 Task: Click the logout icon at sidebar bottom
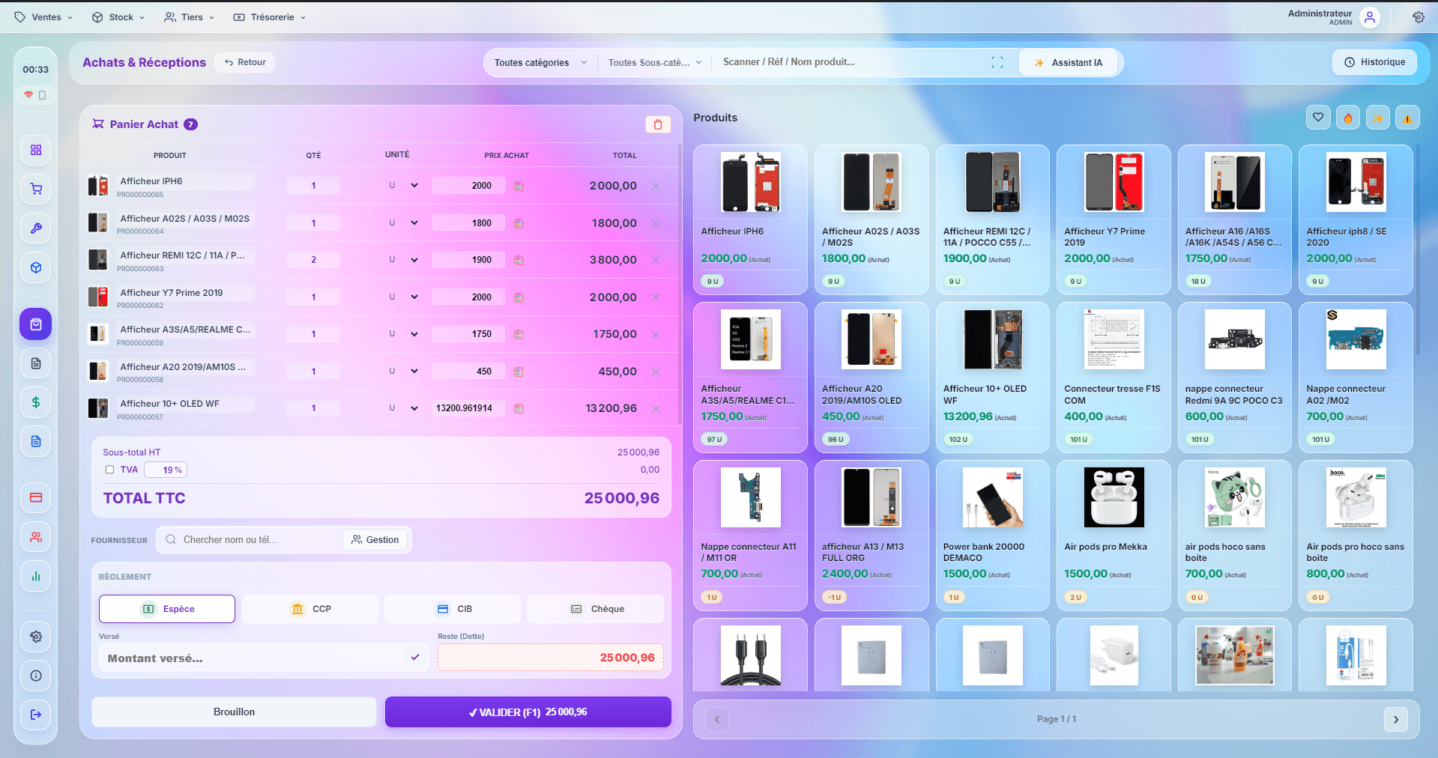[x=35, y=715]
